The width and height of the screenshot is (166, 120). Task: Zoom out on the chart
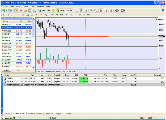coord(96,10)
